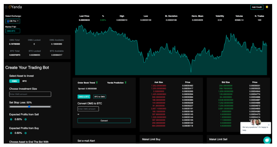Click the Harm. Mean value 0.00034929

[x=197, y=20]
